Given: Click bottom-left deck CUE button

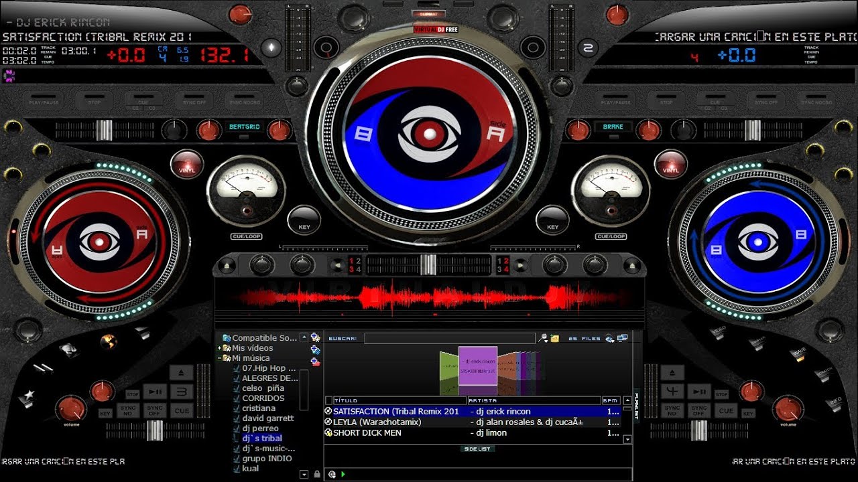Looking at the screenshot, I should (x=182, y=410).
